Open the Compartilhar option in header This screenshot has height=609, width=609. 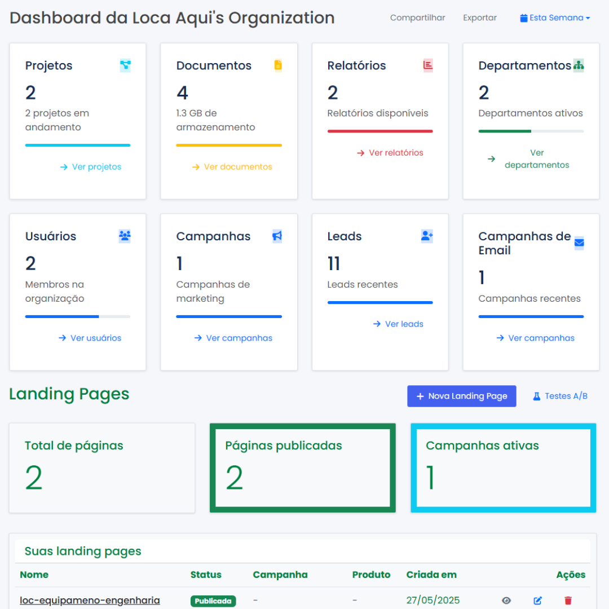click(x=417, y=18)
